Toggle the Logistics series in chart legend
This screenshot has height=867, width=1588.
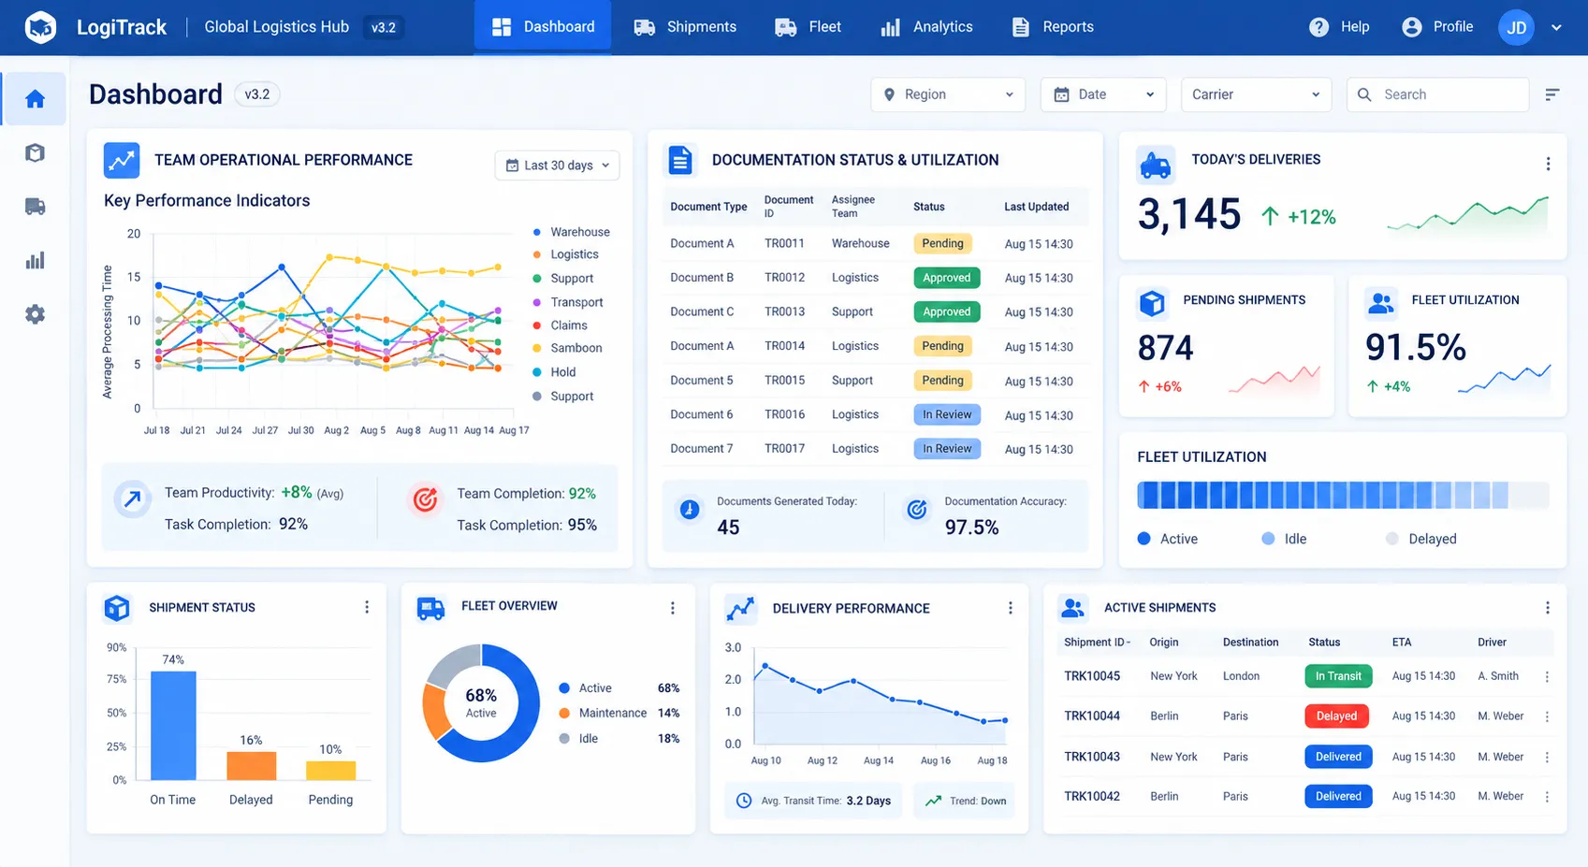[x=565, y=254]
